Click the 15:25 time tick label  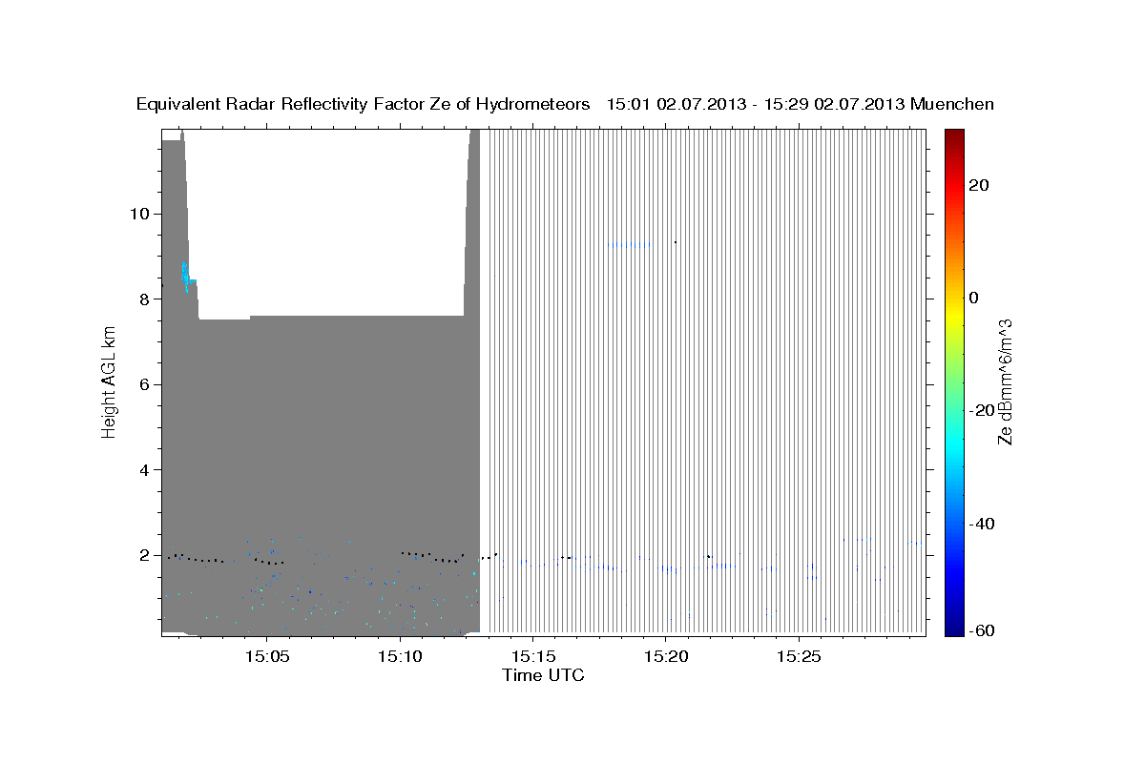[798, 656]
